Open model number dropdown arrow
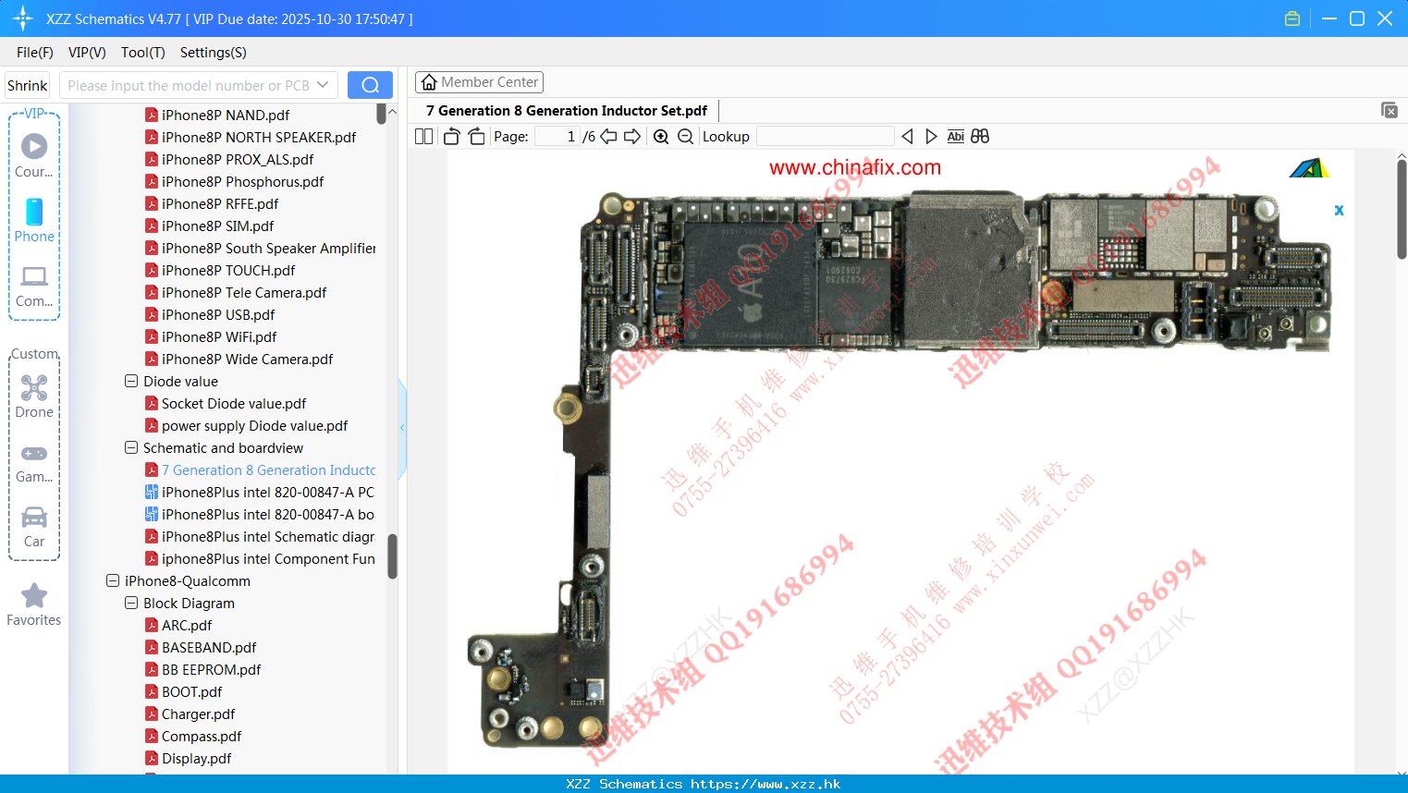The height and width of the screenshot is (793, 1408). tap(323, 85)
